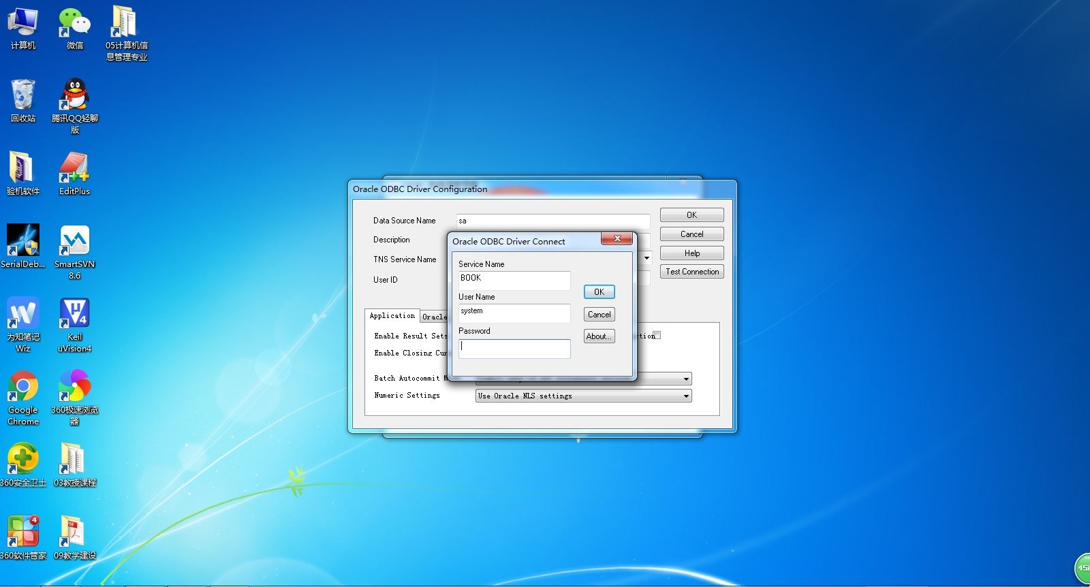The image size is (1090, 587).
Task: Select the Google Chrome desktop icon
Action: (23, 398)
